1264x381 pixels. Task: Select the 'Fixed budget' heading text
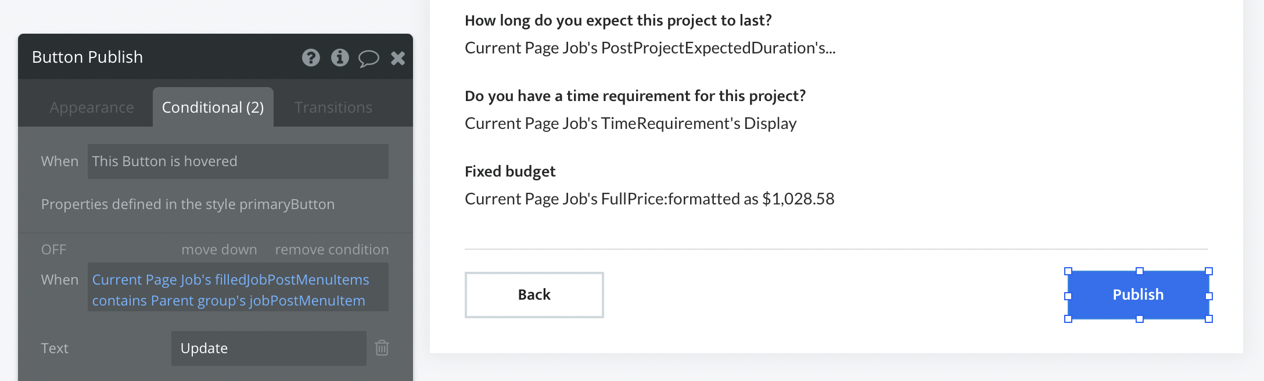click(x=510, y=171)
